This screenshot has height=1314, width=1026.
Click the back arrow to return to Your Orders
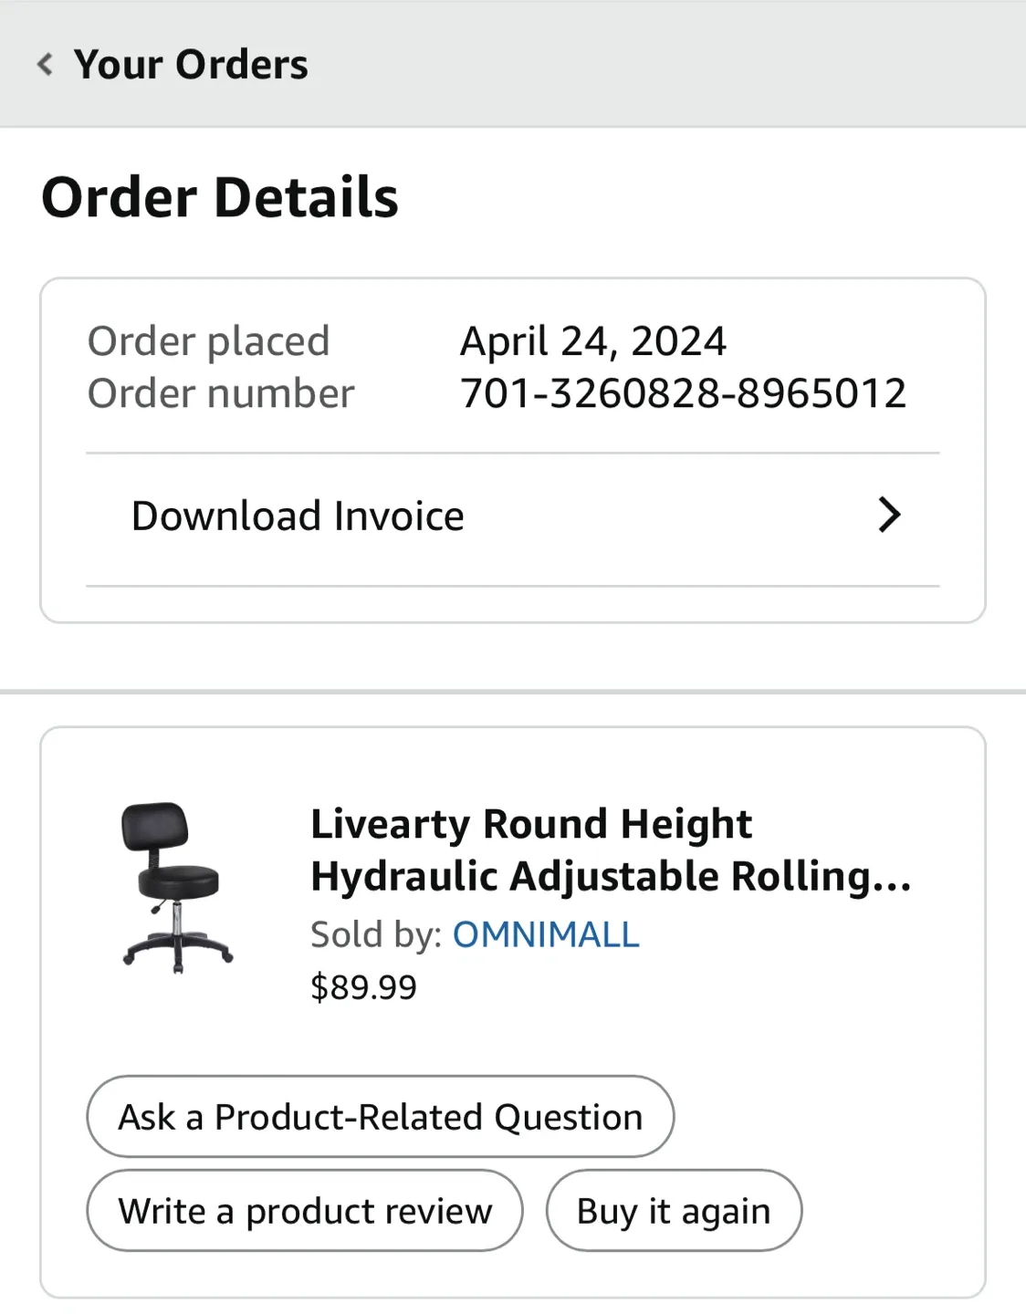[x=43, y=63]
